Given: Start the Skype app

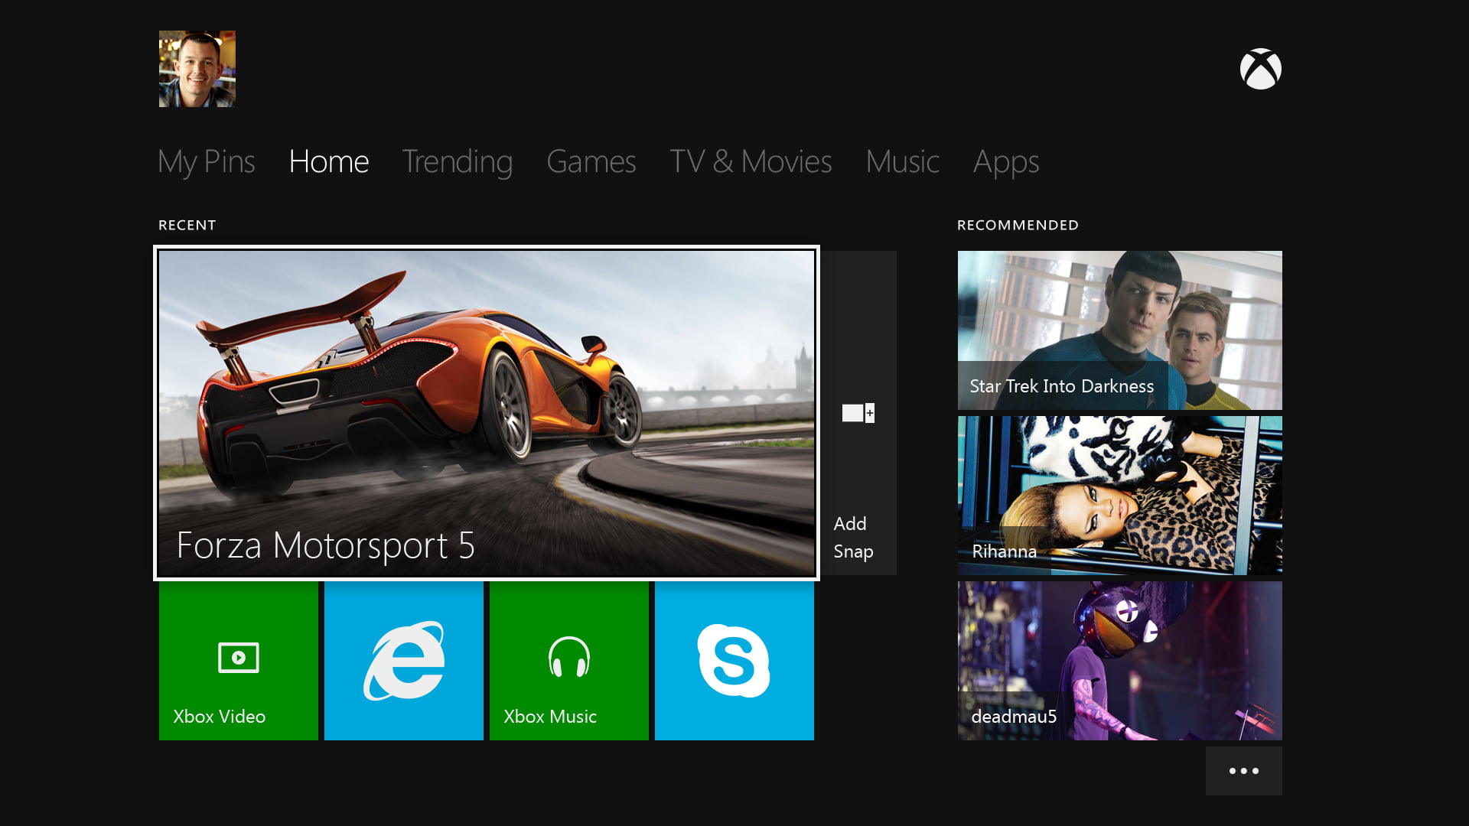Looking at the screenshot, I should pos(734,660).
